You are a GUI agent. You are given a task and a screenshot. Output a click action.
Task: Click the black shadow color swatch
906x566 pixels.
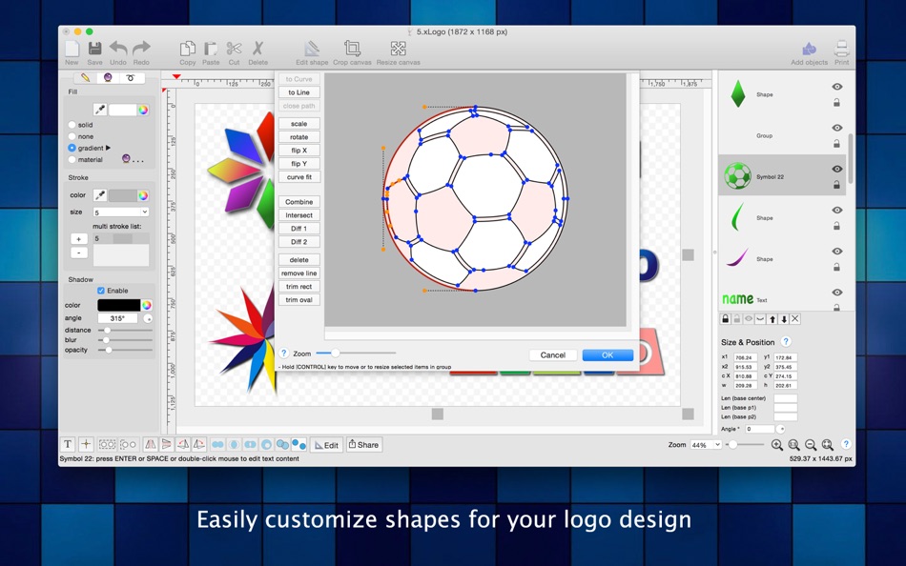click(118, 305)
